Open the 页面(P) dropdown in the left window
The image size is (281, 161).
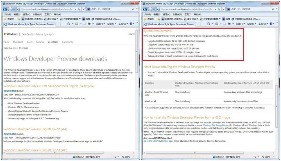[99, 24]
